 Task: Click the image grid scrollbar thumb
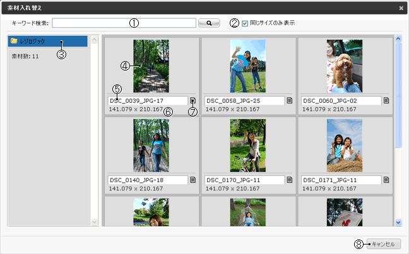pyautogui.click(x=398, y=95)
